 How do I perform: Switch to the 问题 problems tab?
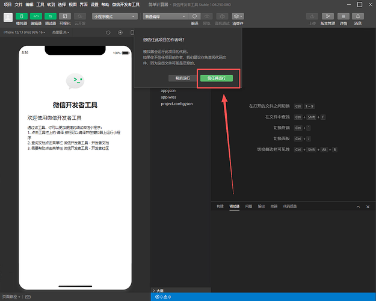(x=248, y=206)
